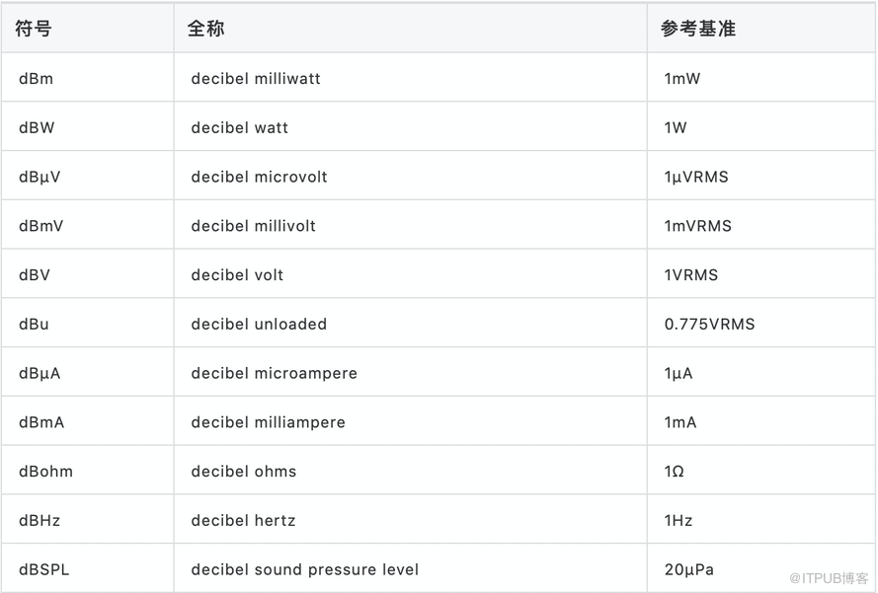Click the "decibel hertz" cell
878x593 pixels.
243,520
